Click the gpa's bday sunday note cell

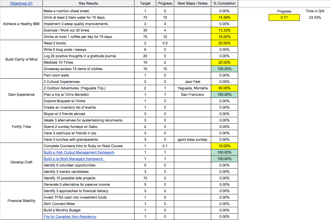coord(192,140)
